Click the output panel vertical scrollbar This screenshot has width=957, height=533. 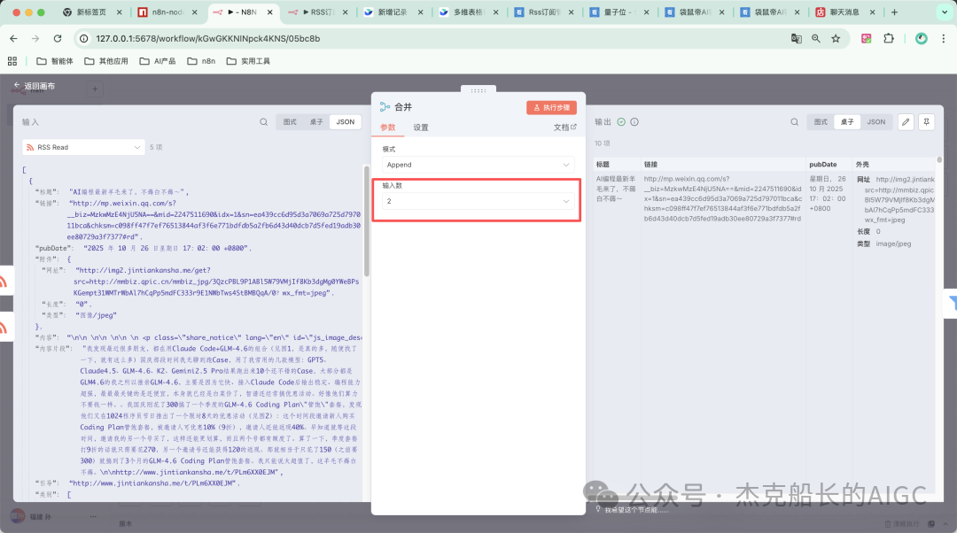(939, 160)
